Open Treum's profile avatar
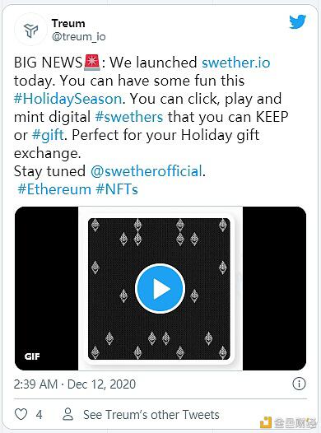This screenshot has height=433, width=321. click(x=30, y=30)
